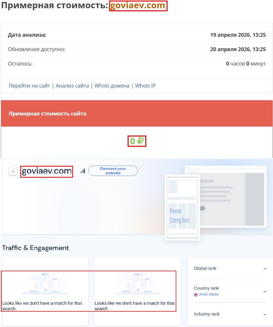Open the "Whois домена" link
273x327 pixels.
tap(112, 85)
